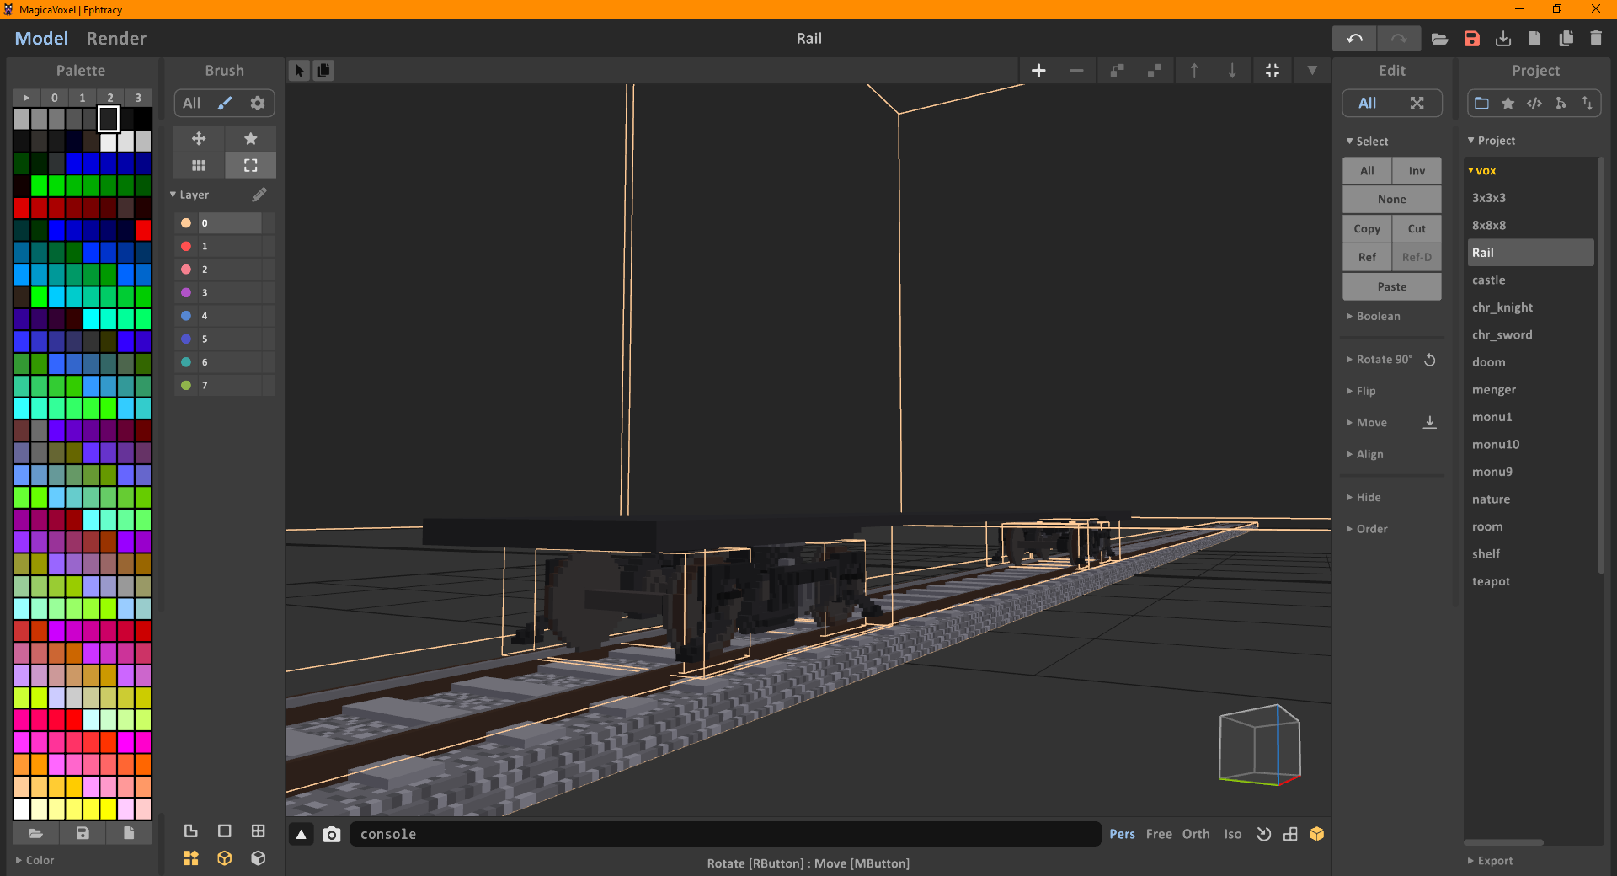Screen dimensions: 1617x876
Task: Open the castle model in project list
Action: (x=1488, y=280)
